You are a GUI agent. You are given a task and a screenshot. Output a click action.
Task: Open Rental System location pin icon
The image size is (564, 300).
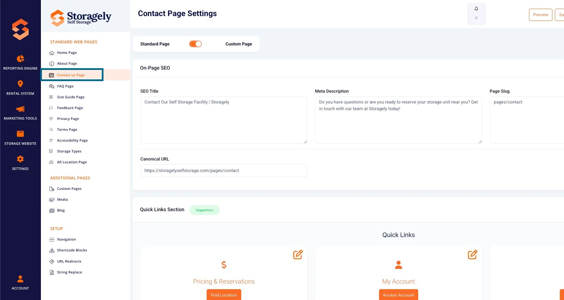point(20,84)
